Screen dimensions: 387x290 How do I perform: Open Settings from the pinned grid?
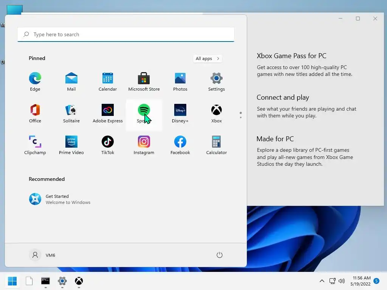click(217, 82)
